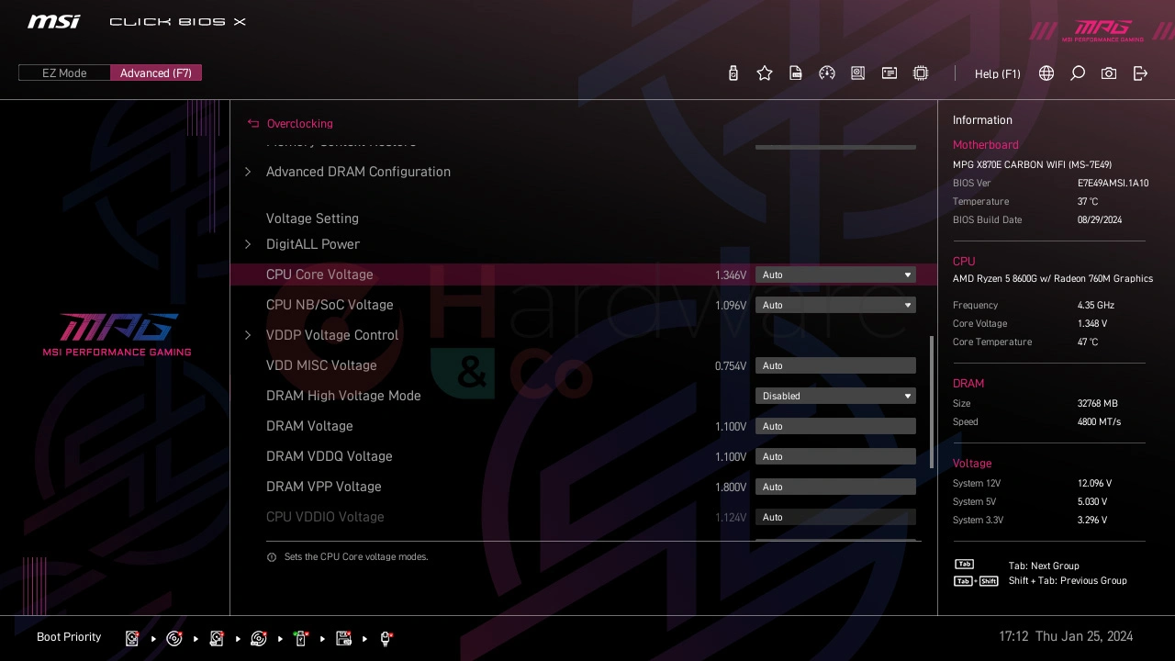Select the first hard disk boot priority icon
The image size is (1175, 661).
coord(132,638)
